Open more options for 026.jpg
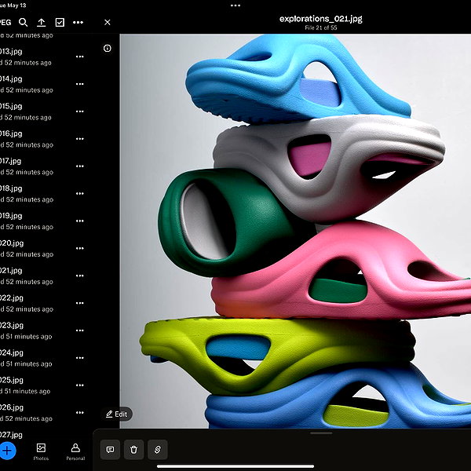Viewport: 471px width, 471px height. coord(79,412)
